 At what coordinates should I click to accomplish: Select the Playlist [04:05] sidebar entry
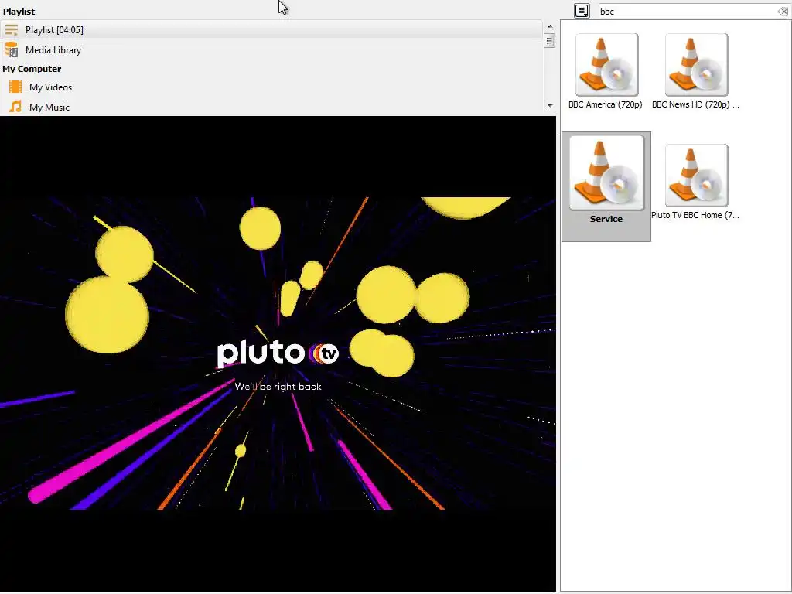coord(271,30)
